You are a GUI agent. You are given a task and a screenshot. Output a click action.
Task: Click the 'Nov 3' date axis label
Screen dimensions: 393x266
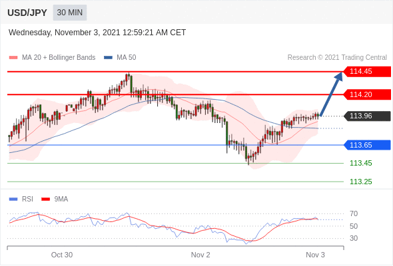[315, 255]
